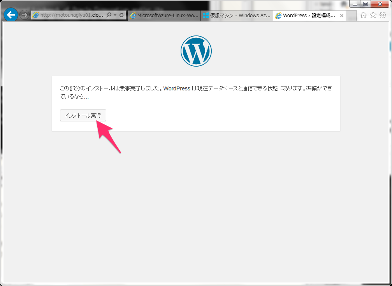Open a new tab with the blank tab button
The height and width of the screenshot is (286, 392).
(351, 16)
